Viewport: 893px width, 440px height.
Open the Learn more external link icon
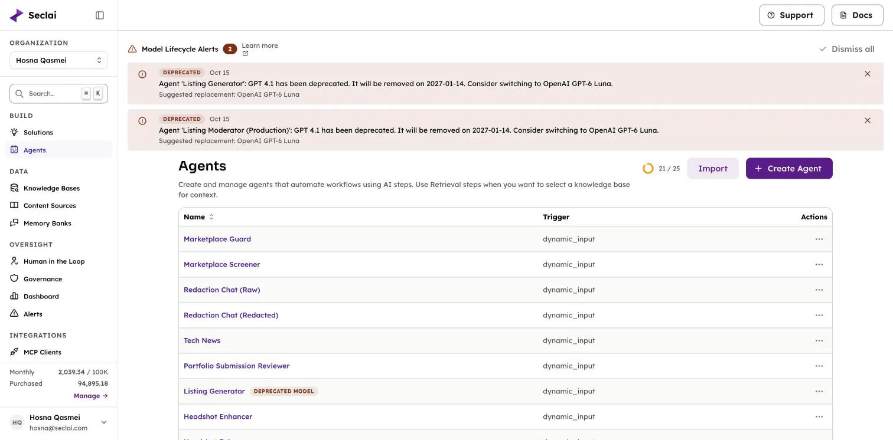[245, 54]
